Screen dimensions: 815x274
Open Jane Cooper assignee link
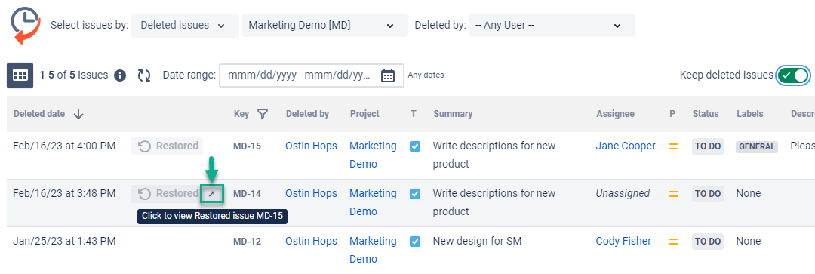pos(626,146)
